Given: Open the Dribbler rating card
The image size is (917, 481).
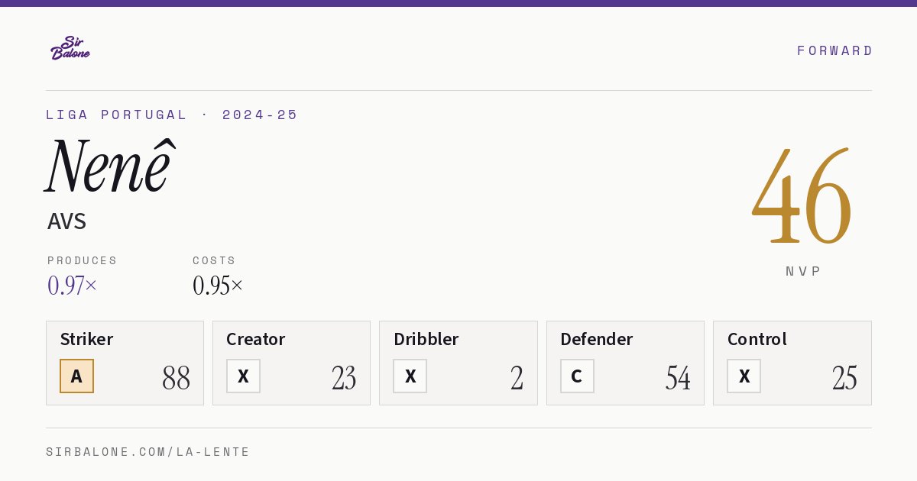Looking at the screenshot, I should (458, 363).
